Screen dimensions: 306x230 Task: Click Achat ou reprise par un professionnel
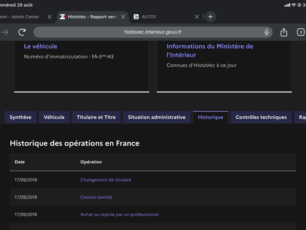[119, 214]
